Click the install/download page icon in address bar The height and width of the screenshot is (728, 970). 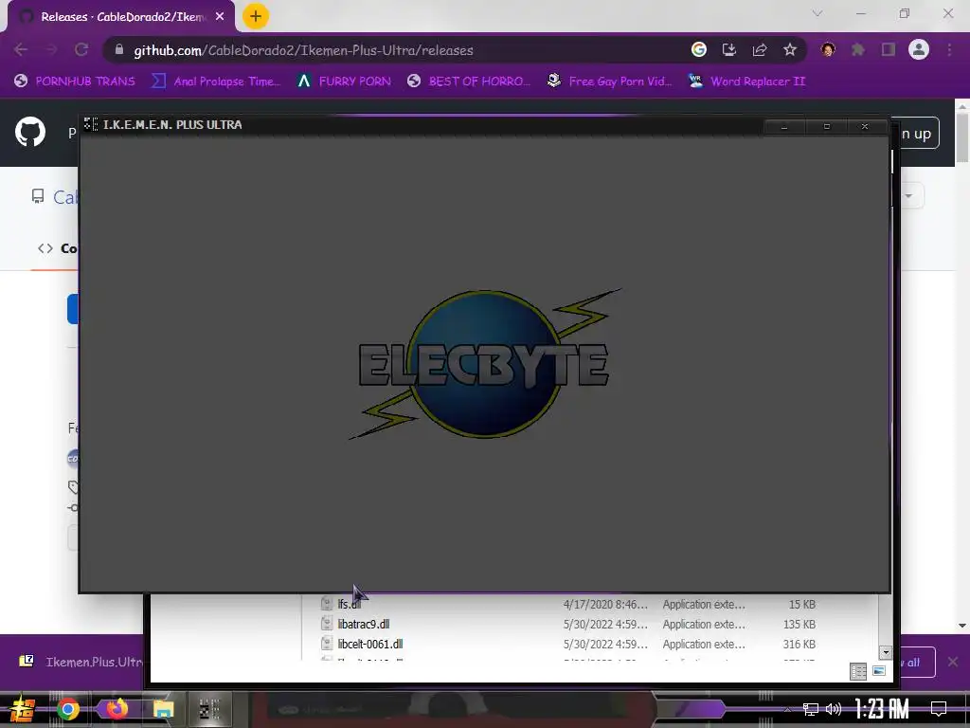tap(729, 49)
